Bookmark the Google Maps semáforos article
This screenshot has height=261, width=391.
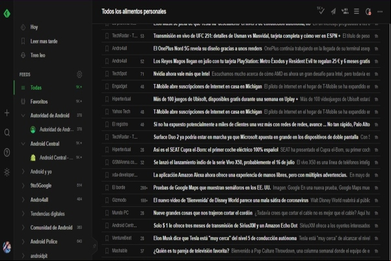107,187
